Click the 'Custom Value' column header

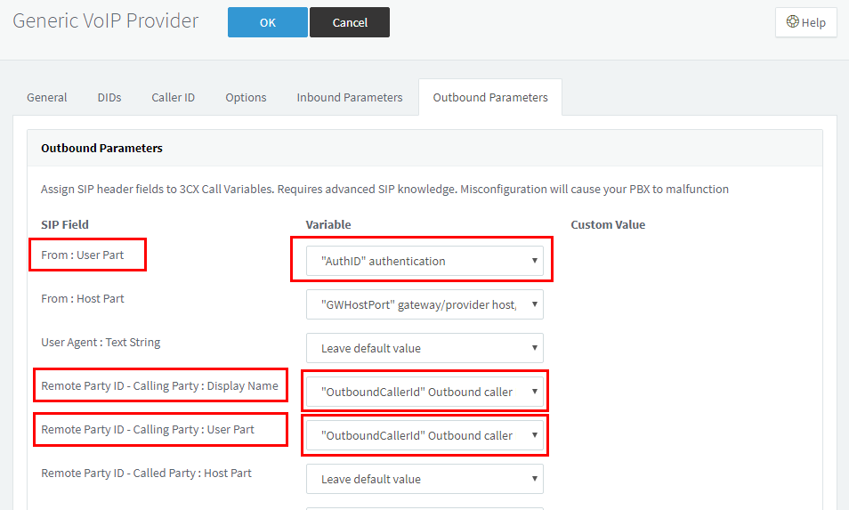(608, 224)
